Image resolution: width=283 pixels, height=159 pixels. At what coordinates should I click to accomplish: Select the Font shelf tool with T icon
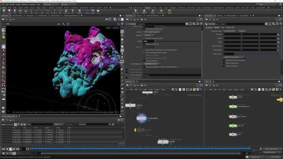coord(73,11)
